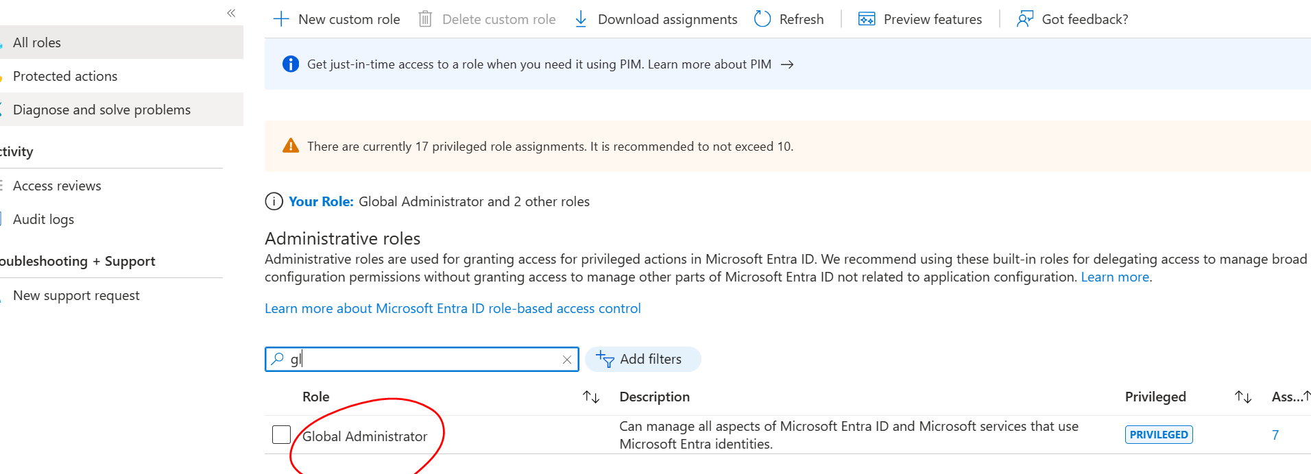Collapse the sidebar with double chevron icon
The width and height of the screenshot is (1311, 474).
click(231, 13)
